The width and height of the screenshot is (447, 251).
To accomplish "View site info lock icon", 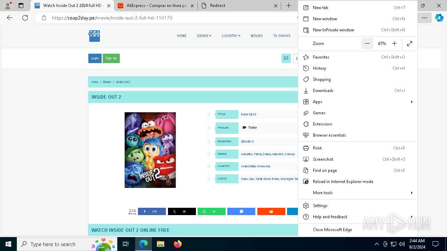I will tap(44, 18).
